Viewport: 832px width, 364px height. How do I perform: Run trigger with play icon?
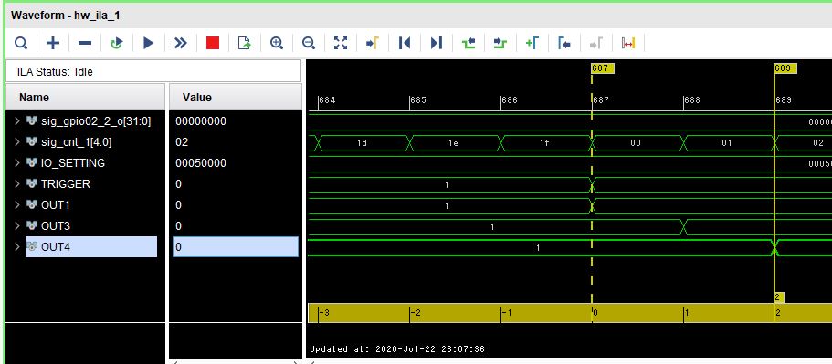coord(149,43)
